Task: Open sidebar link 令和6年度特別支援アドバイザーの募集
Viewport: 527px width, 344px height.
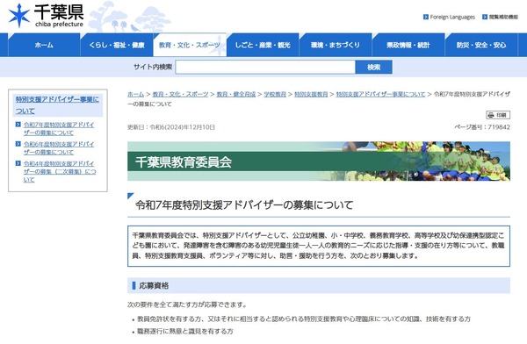Action: coord(59,148)
